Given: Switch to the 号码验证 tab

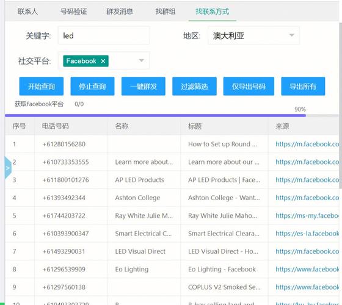Looking at the screenshot, I should [x=74, y=12].
